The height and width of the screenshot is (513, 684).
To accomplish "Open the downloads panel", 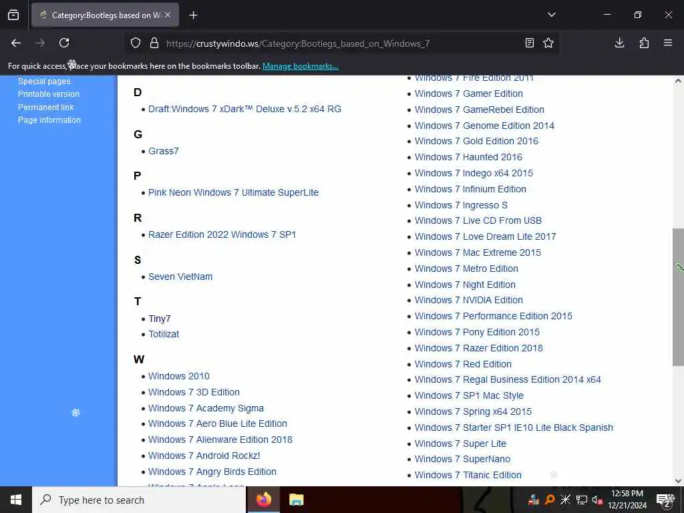I will pos(619,43).
